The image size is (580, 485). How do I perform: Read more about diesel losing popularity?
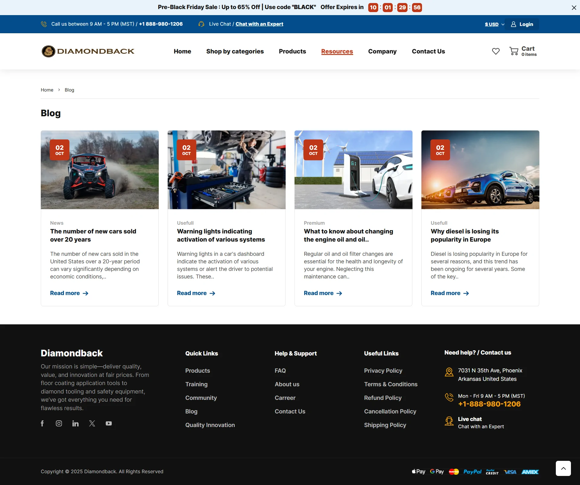[x=450, y=293]
